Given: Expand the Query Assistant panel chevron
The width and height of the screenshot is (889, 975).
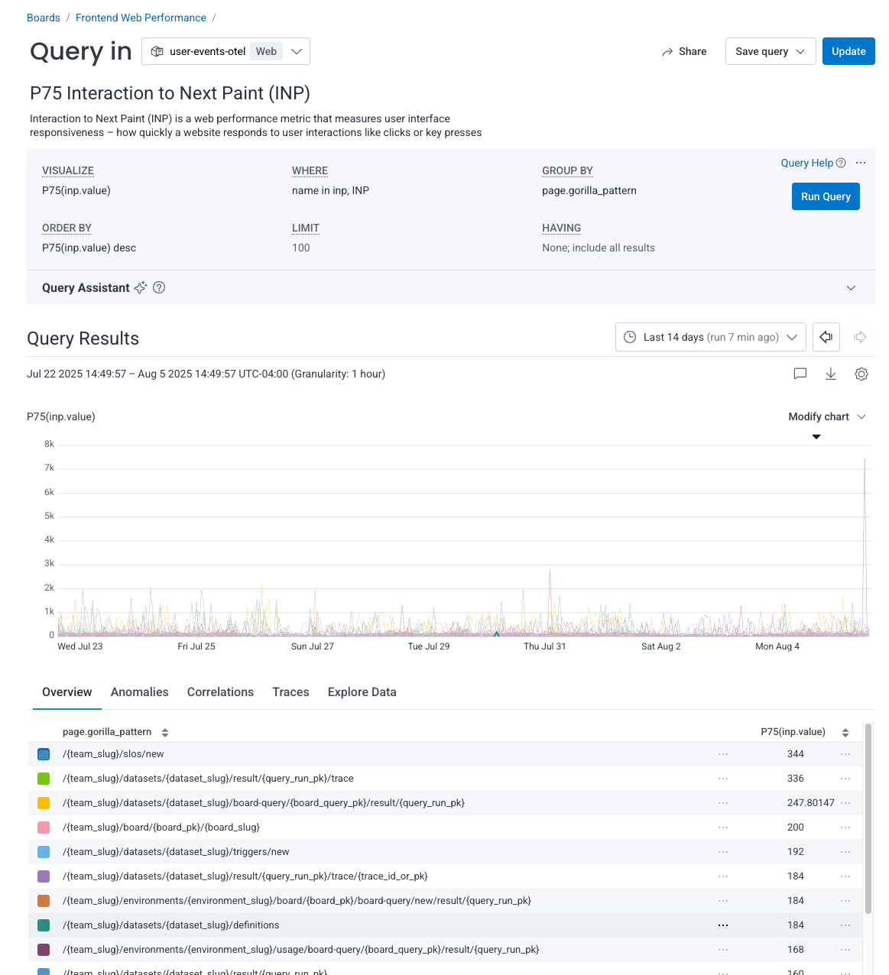Looking at the screenshot, I should (851, 288).
